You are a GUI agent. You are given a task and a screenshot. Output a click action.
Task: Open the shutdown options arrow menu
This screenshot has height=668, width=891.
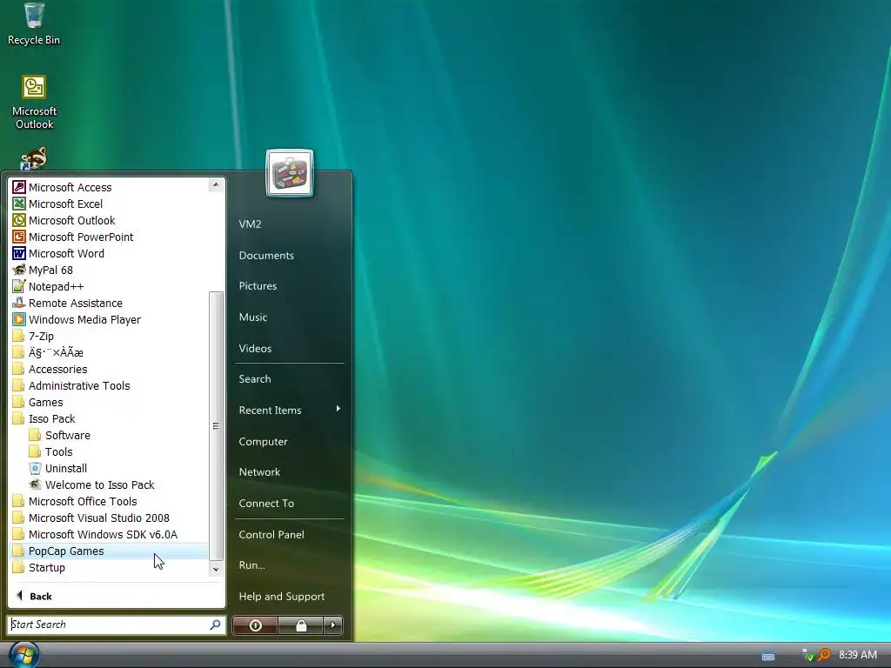pos(333,625)
